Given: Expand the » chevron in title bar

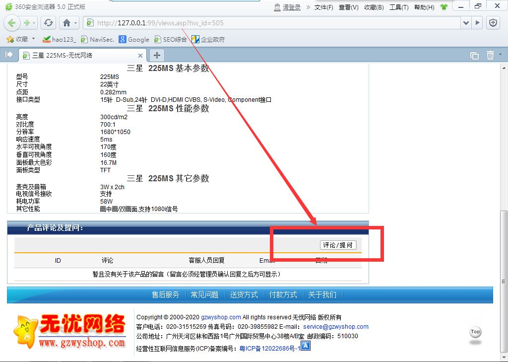Looking at the screenshot, I should point(308,7).
